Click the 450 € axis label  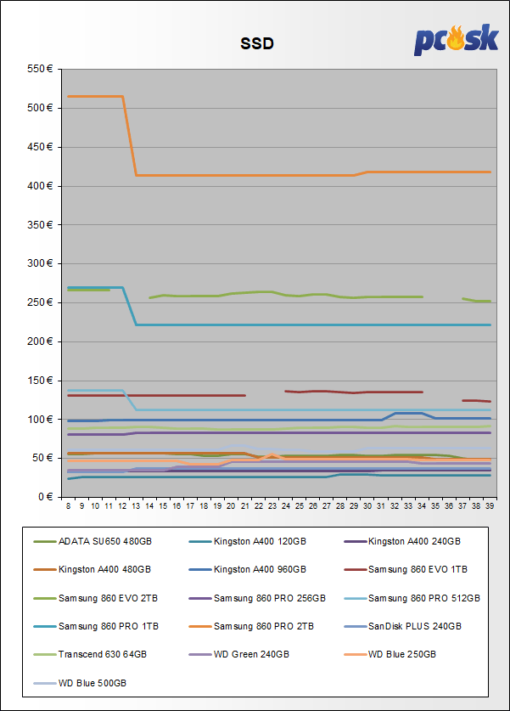coord(40,147)
